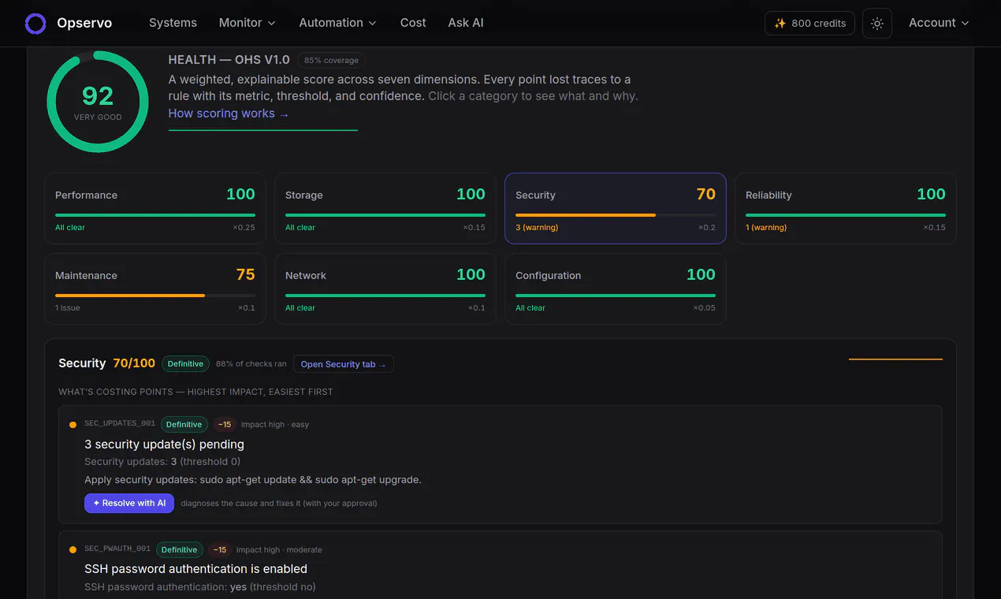Open the Account dropdown
This screenshot has height=599, width=1001.
[939, 23]
